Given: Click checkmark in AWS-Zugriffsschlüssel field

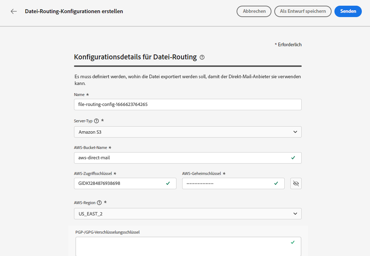Looking at the screenshot, I should (168, 183).
